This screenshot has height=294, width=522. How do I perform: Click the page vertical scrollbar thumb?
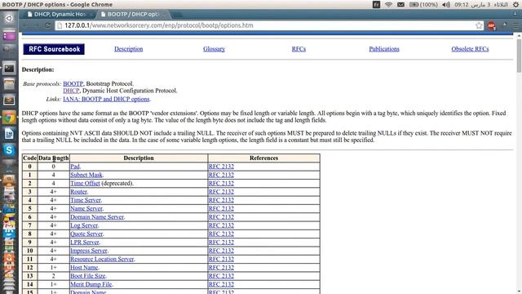pos(519,56)
